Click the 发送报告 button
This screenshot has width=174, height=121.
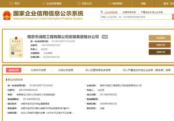click(x=160, y=38)
